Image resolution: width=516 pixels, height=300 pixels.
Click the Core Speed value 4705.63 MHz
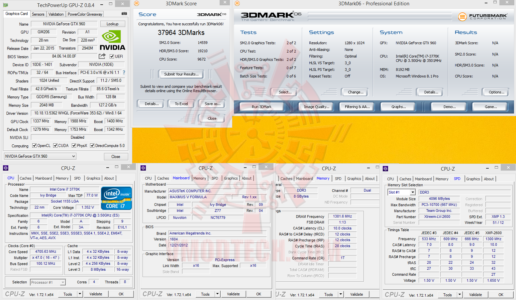(x=46, y=252)
